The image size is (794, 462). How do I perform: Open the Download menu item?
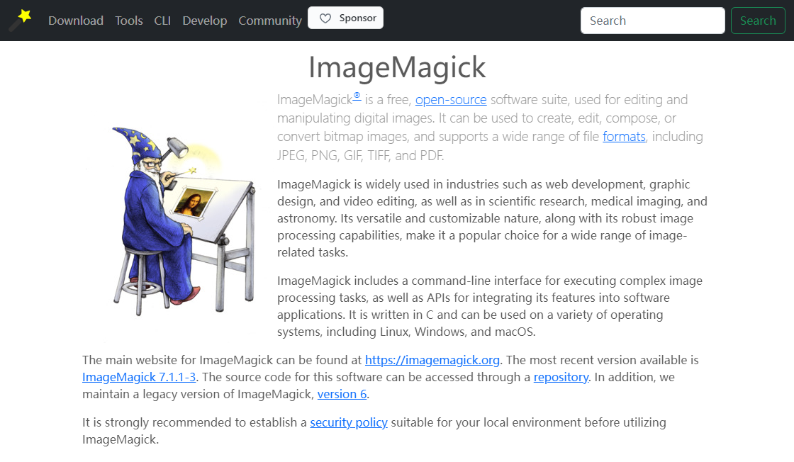coord(76,21)
